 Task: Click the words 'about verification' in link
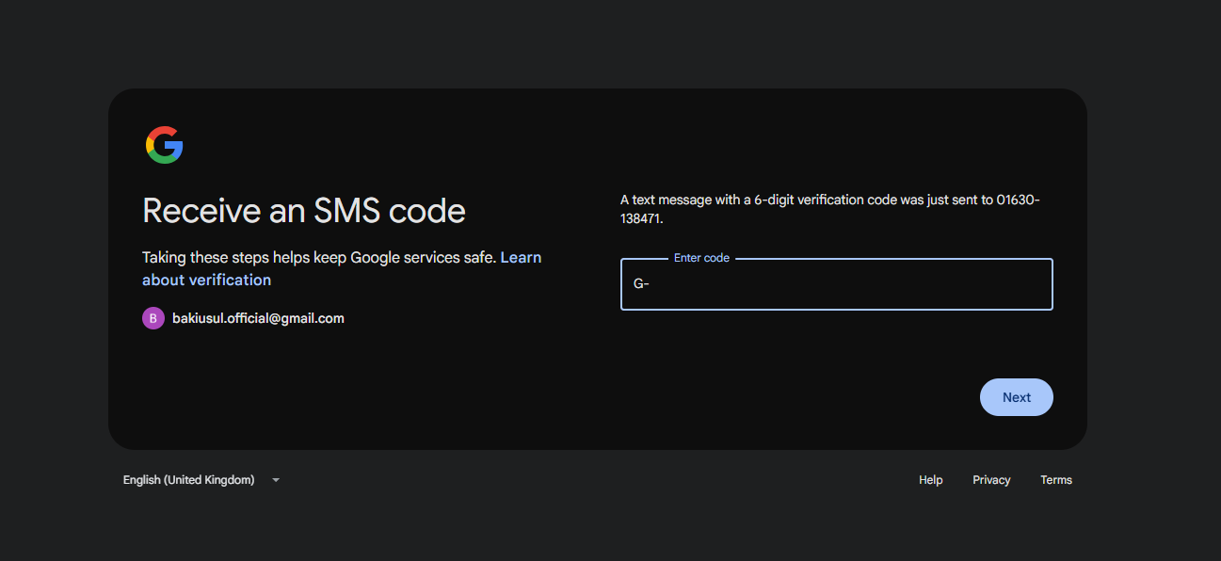click(x=206, y=280)
